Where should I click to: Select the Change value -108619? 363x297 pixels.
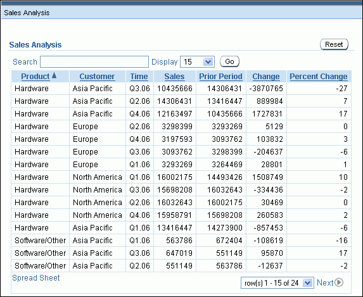269,240
